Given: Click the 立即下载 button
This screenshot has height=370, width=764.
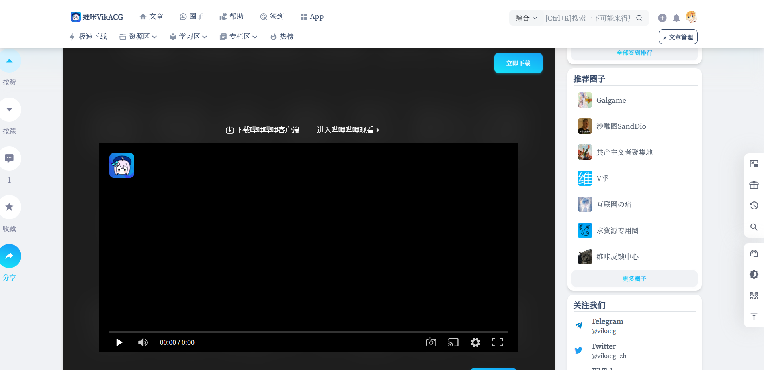Looking at the screenshot, I should point(518,63).
